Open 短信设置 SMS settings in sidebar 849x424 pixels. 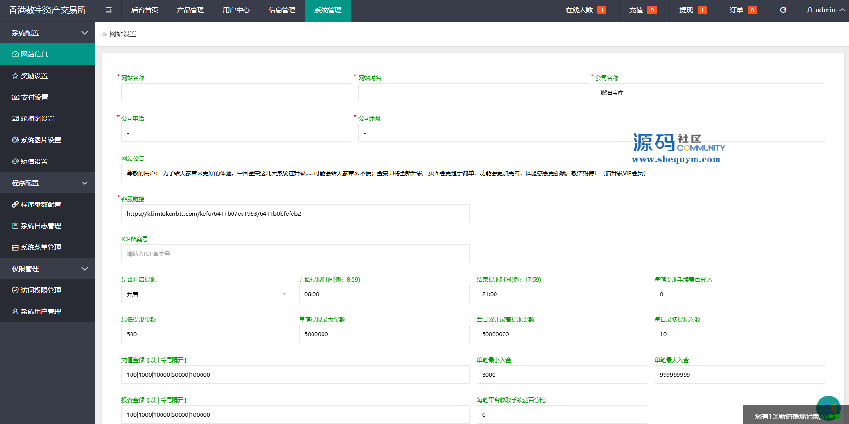34,162
